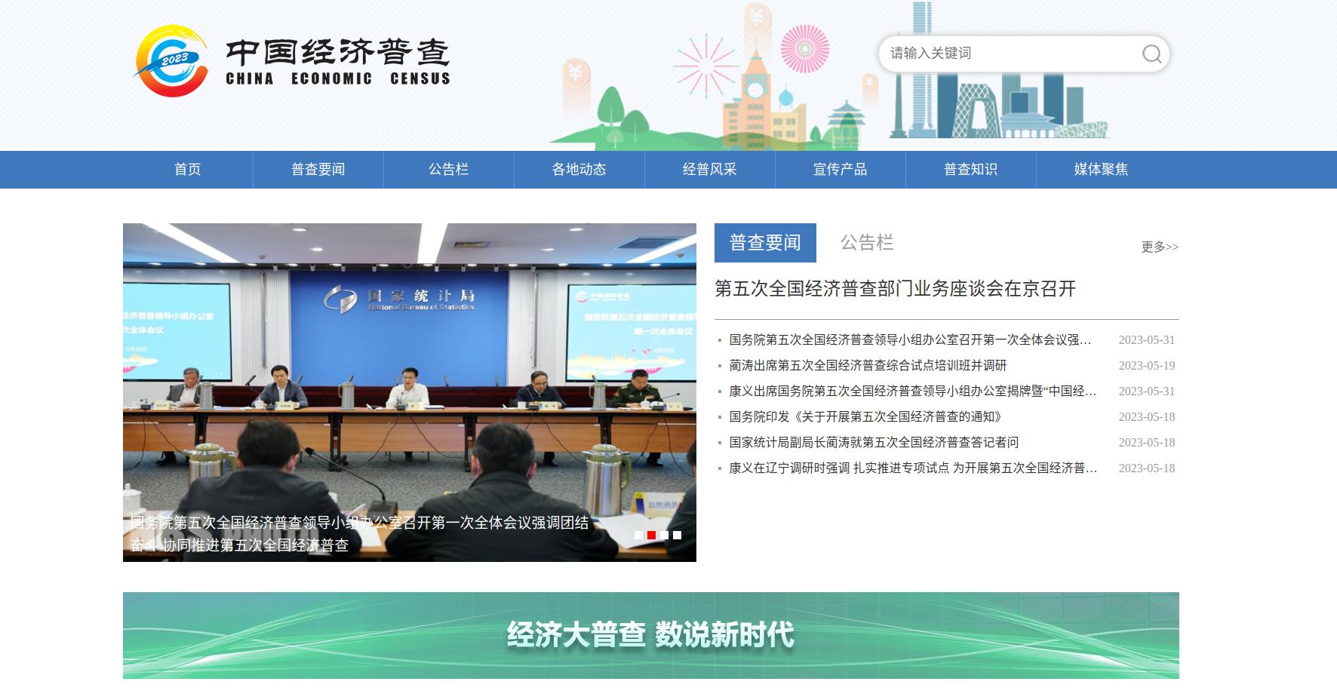Select the first carousel slide indicator dot
Viewport: 1337px width, 700px height.
pos(639,536)
